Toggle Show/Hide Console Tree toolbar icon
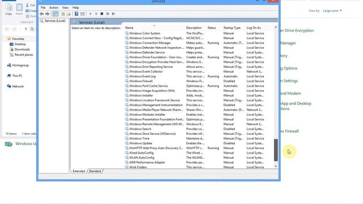This screenshot has width=363, height=204. (x=56, y=14)
